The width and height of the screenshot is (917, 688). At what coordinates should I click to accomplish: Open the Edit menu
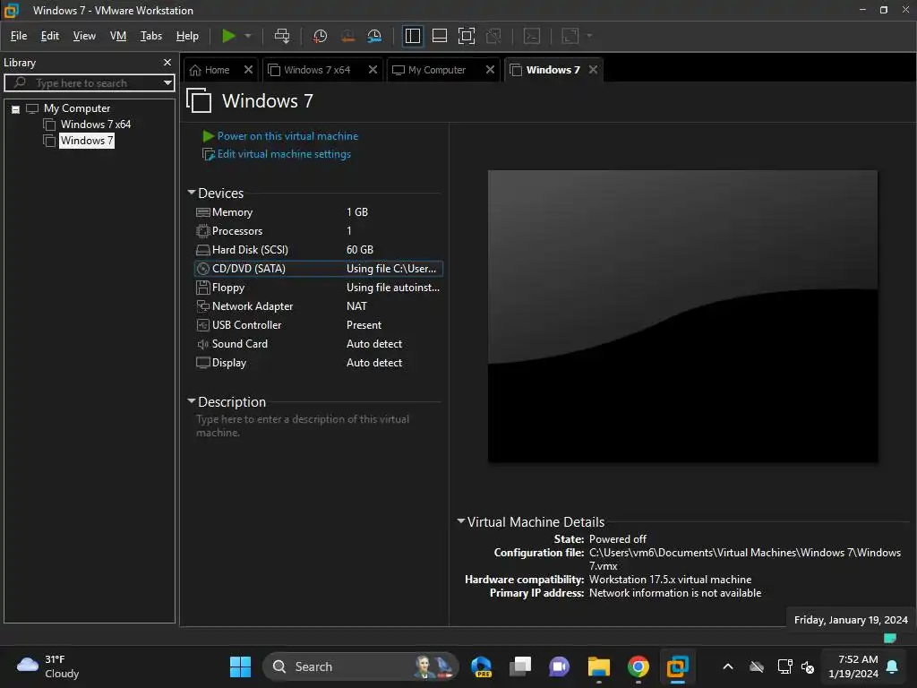(x=50, y=36)
